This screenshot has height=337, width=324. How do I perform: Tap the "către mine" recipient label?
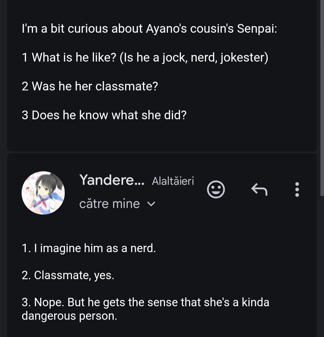click(109, 204)
